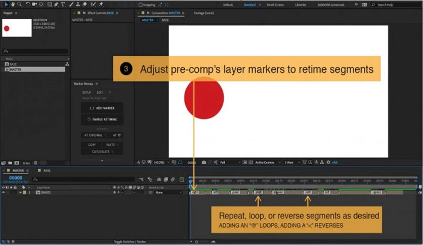The image size is (423, 245).
Task: Switch to the Libraries workspace
Action: click(300, 5)
